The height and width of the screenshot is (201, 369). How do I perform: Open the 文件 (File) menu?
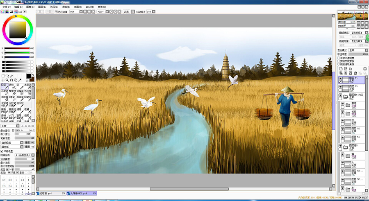tap(6, 7)
